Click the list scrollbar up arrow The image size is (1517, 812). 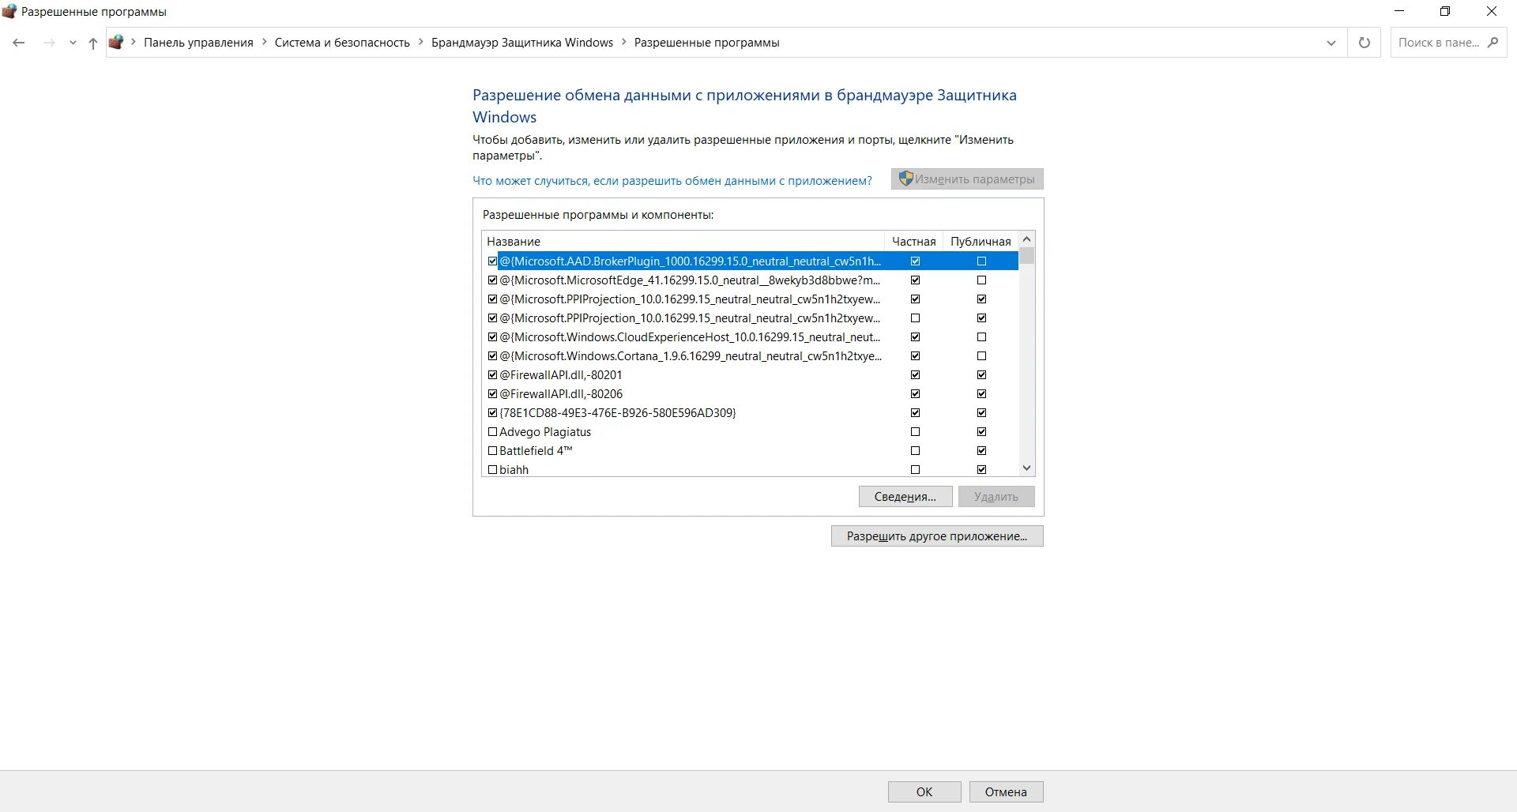coord(1026,239)
